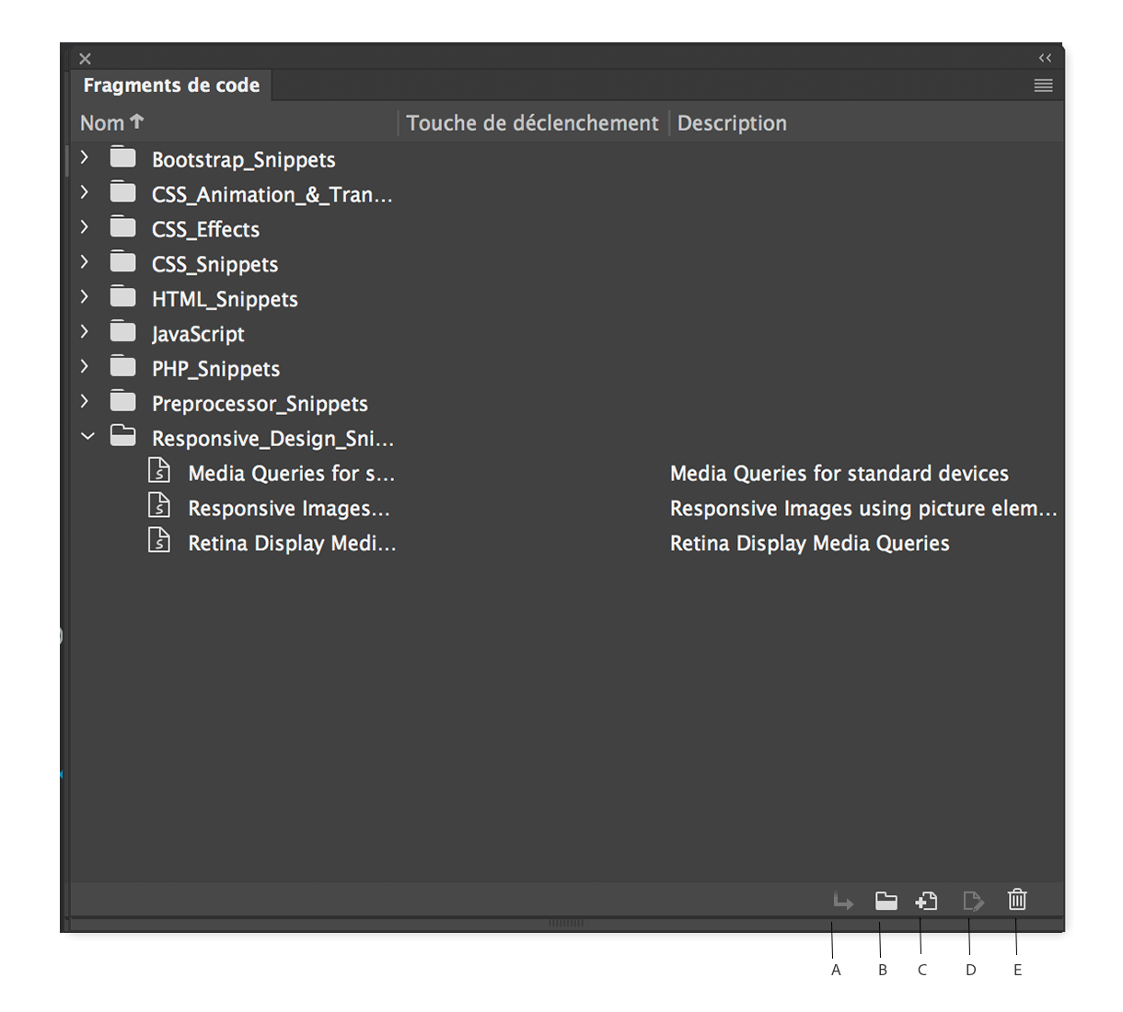Collapse panel with double-arrow icon
This screenshot has width=1123, height=1012.
(1045, 58)
